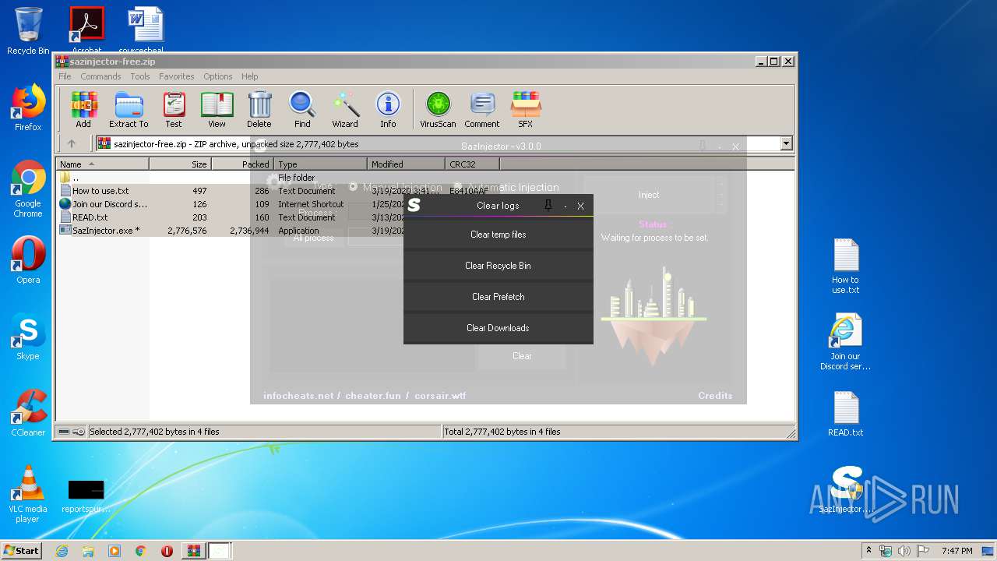Screen dimensions: 997x561
Task: Open the Options menu
Action: click(x=218, y=76)
